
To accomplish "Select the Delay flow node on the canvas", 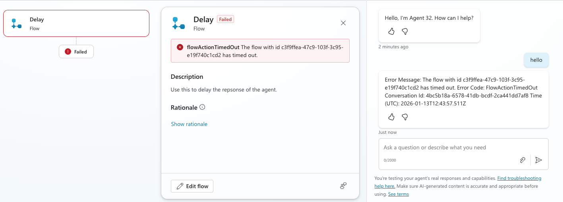I will [x=76, y=23].
